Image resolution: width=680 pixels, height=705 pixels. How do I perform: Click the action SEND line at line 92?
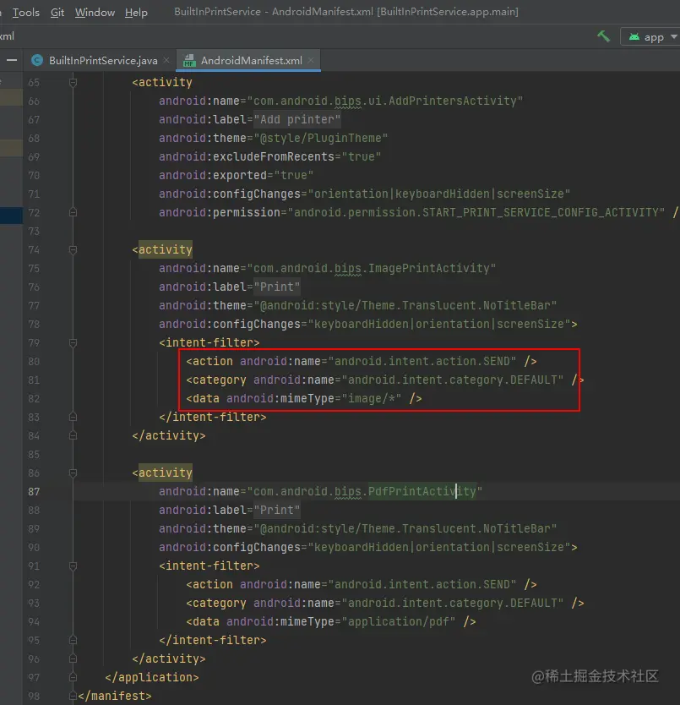click(362, 584)
